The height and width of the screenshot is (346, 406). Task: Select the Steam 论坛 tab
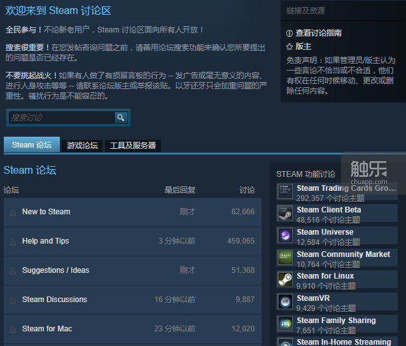pyautogui.click(x=32, y=144)
